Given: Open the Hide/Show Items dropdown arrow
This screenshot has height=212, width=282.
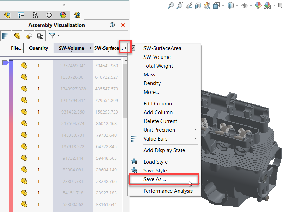Looking at the screenshot, I should pos(251,6).
